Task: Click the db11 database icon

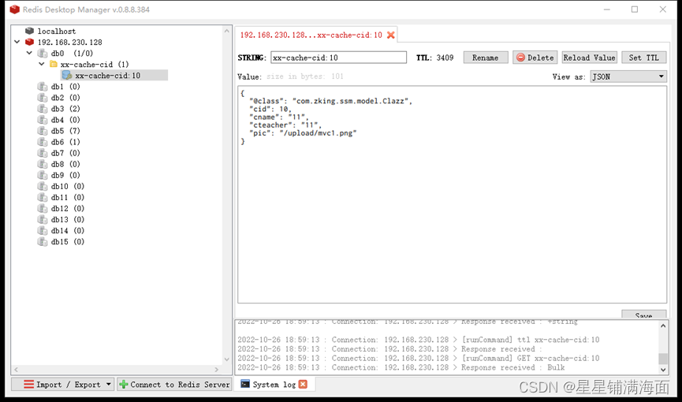Action: 43,198
